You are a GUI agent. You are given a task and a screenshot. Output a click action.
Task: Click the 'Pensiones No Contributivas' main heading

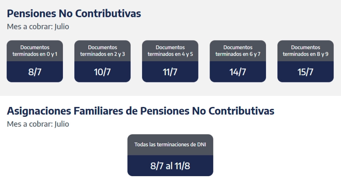click(74, 14)
